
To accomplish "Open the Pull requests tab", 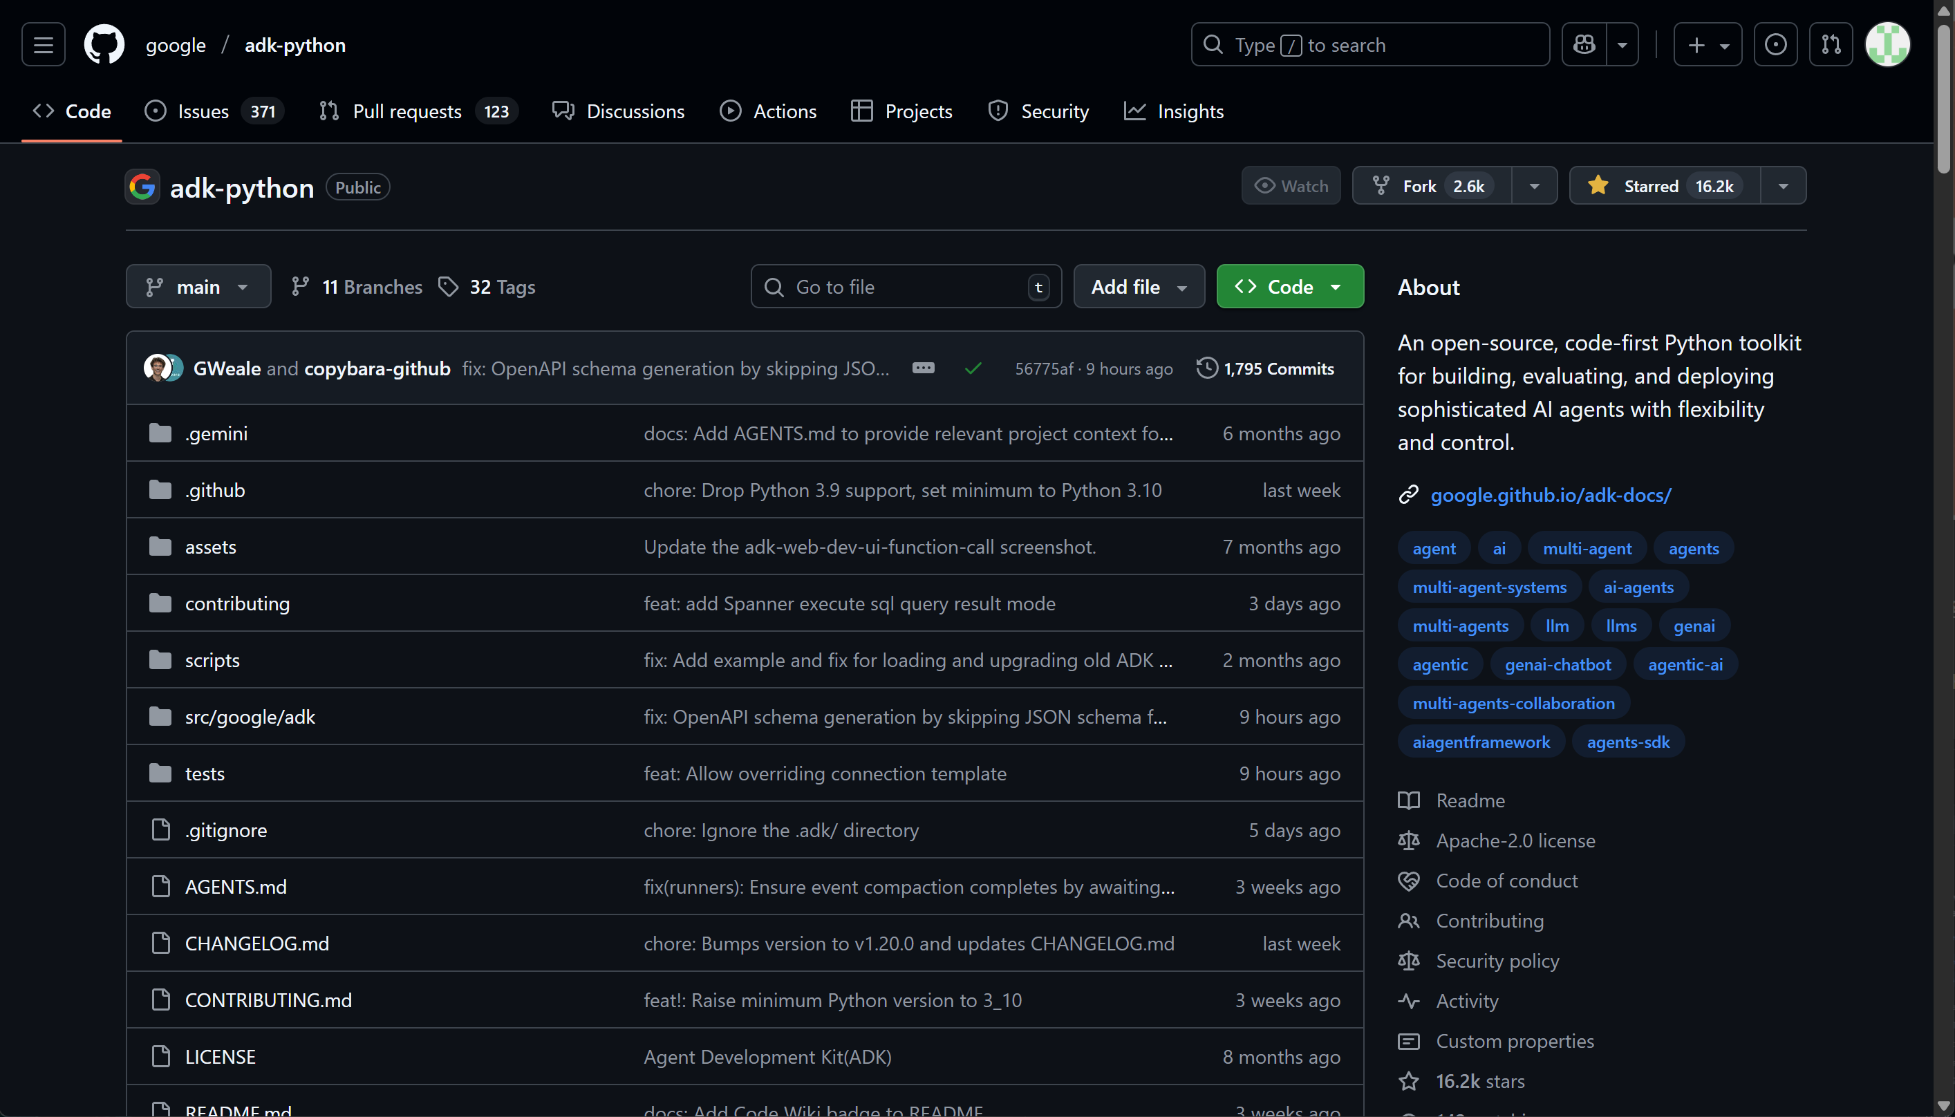I will 419,111.
